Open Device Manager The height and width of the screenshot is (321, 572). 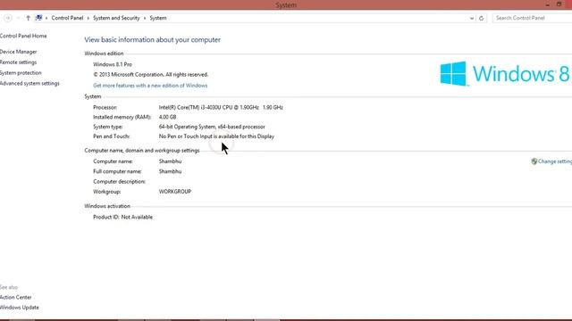click(x=18, y=52)
